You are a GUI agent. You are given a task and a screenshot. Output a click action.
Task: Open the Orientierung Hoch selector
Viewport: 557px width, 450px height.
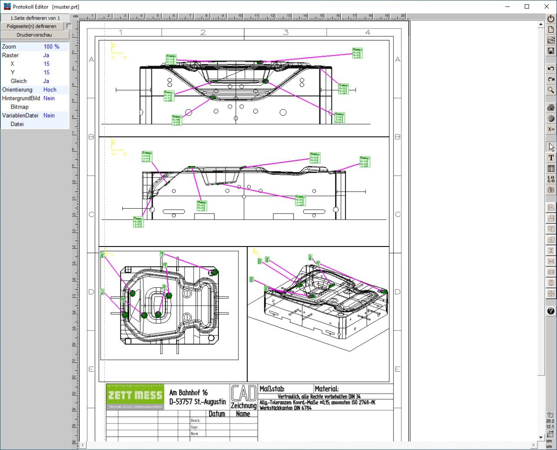click(x=50, y=90)
